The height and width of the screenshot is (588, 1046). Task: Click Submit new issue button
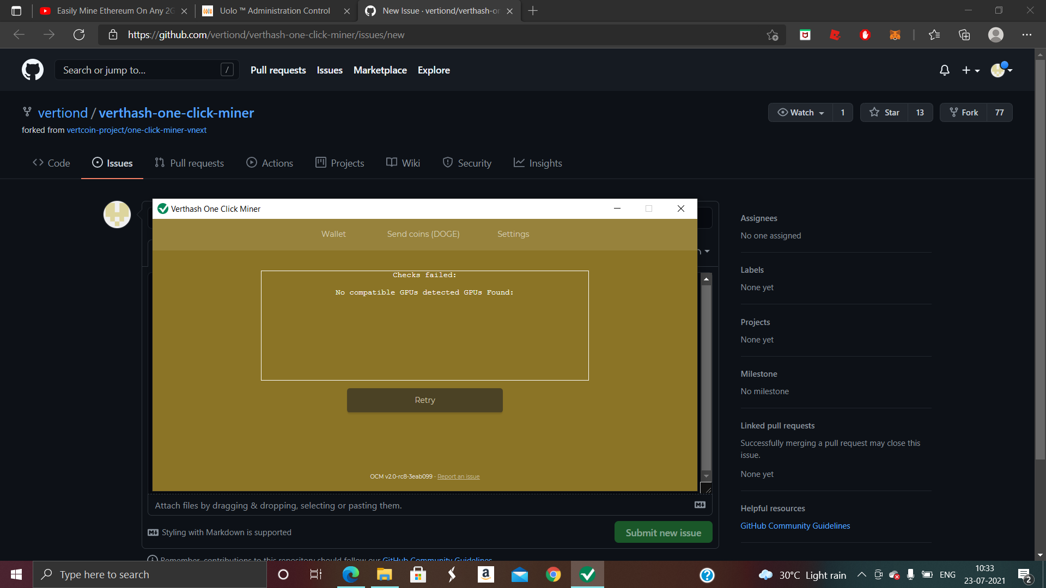[663, 532]
